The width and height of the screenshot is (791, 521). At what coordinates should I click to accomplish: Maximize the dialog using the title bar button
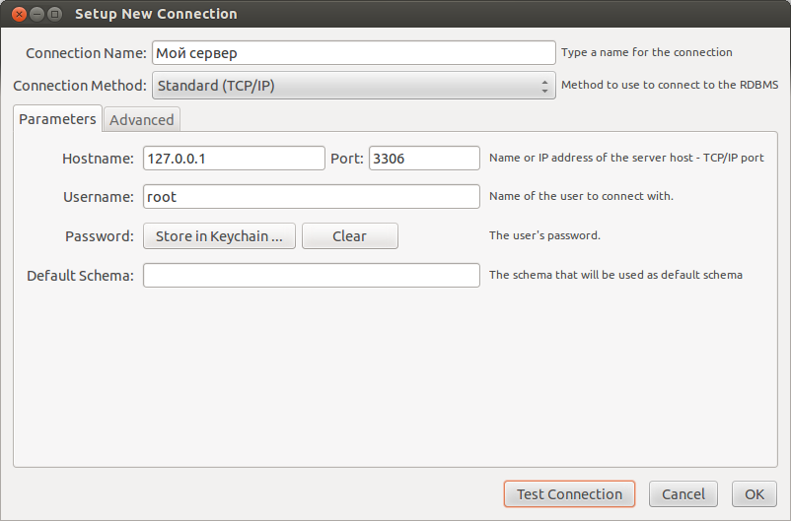[54, 14]
